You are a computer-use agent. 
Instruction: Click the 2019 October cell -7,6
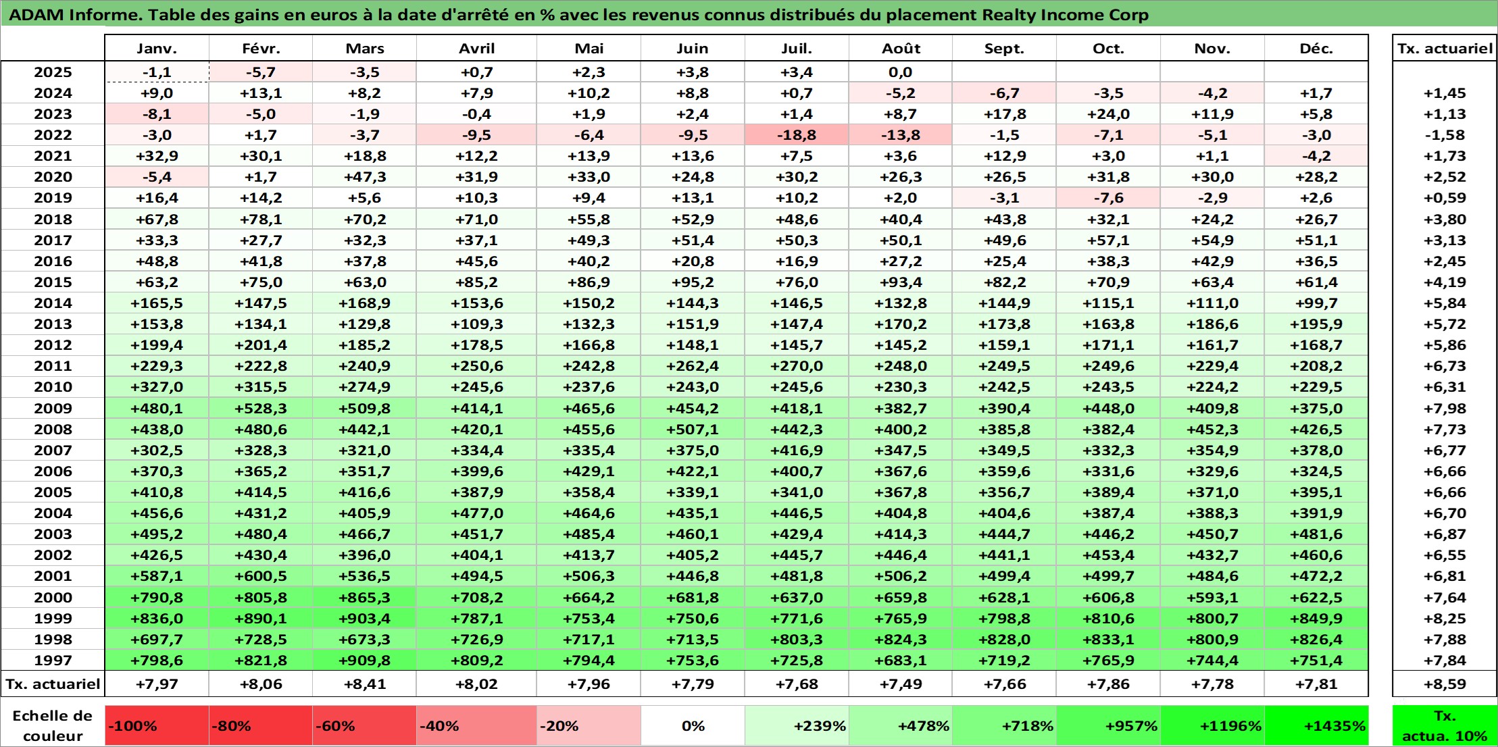pyautogui.click(x=1108, y=198)
